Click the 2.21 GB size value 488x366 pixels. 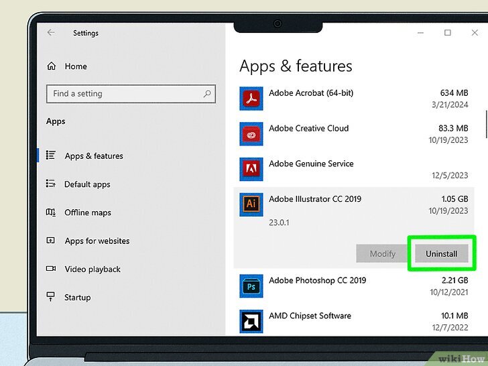(454, 280)
